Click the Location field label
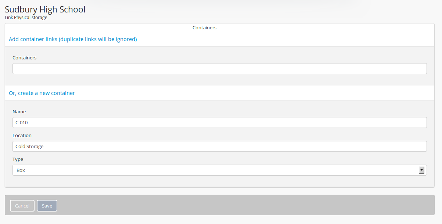Viewport: 442px width, 224px height. (x=22, y=135)
